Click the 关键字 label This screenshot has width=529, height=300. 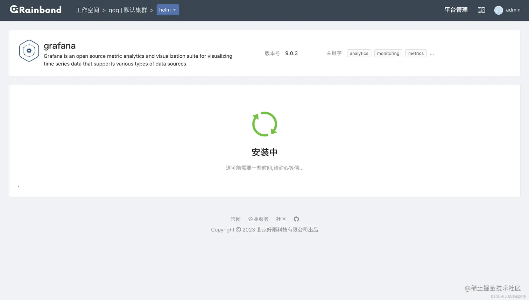[334, 53]
